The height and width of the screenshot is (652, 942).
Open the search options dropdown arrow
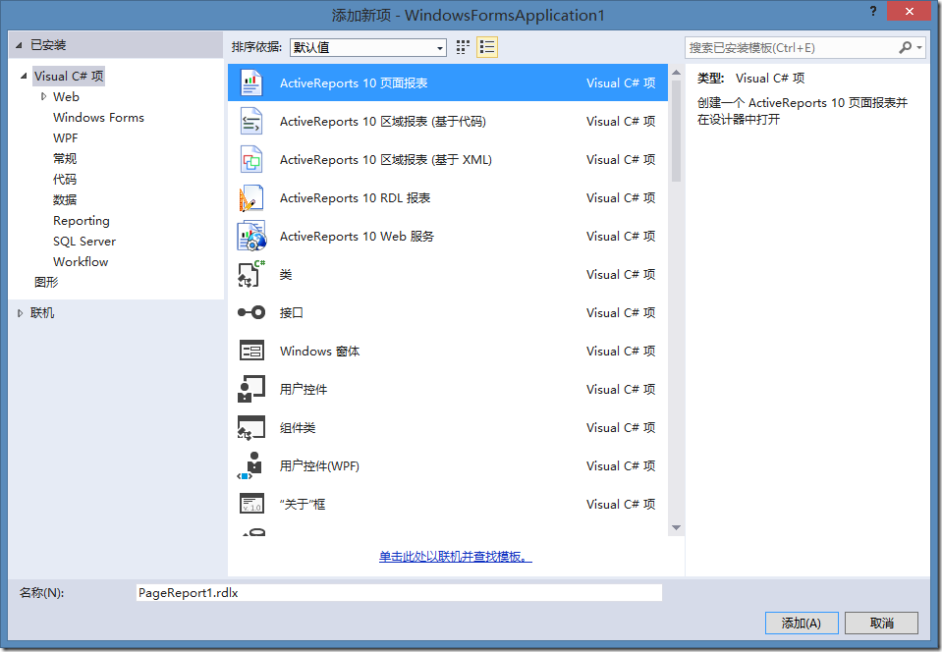(919, 47)
